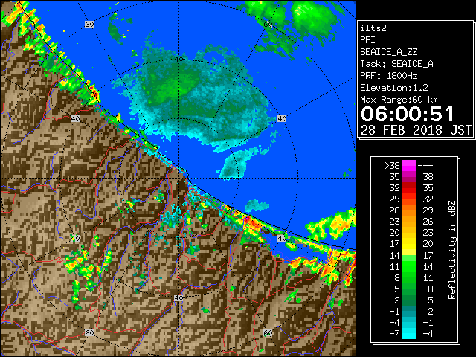
Task: Select the "SEAICE_A_ZZ" product text
Action: pyautogui.click(x=388, y=52)
